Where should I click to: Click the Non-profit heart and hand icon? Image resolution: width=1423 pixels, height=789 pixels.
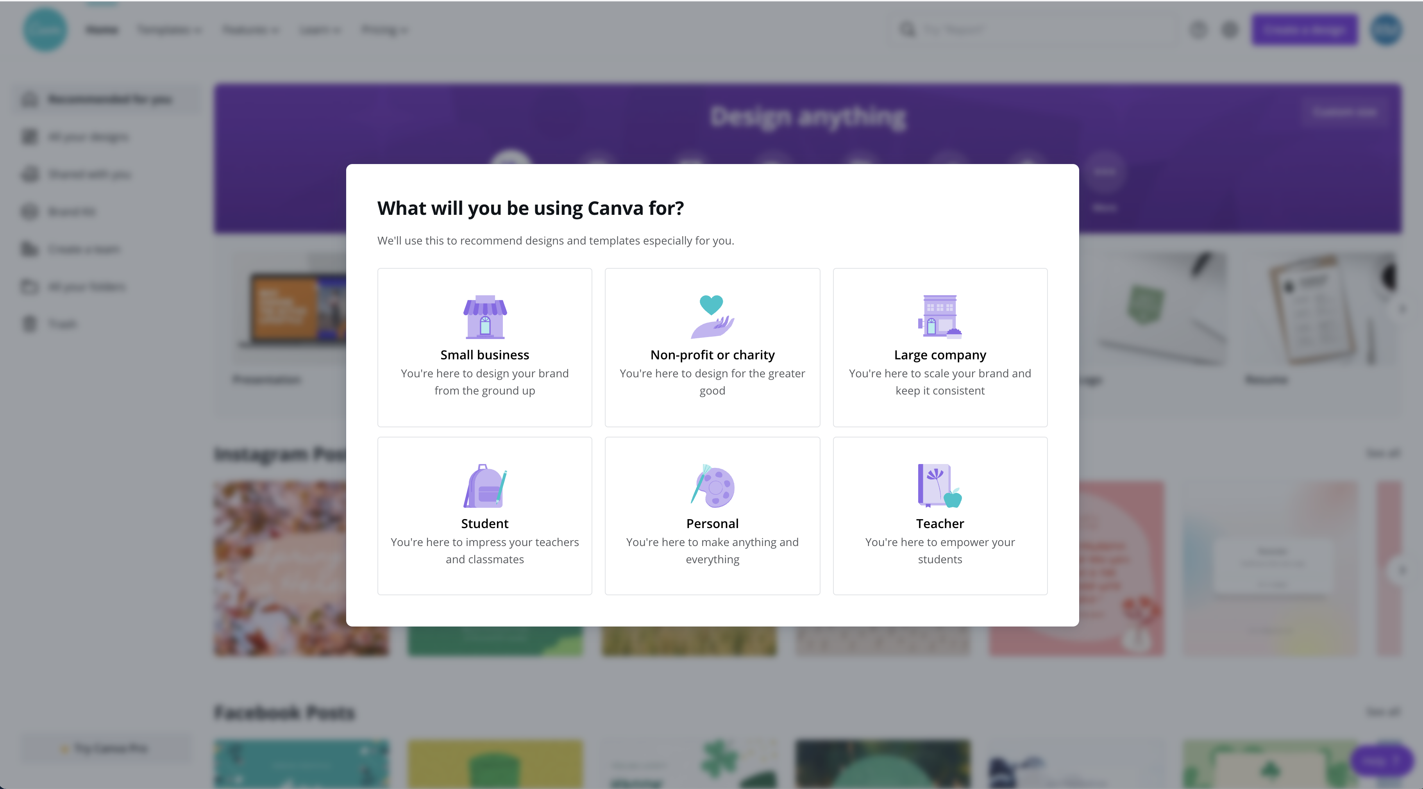click(x=712, y=316)
